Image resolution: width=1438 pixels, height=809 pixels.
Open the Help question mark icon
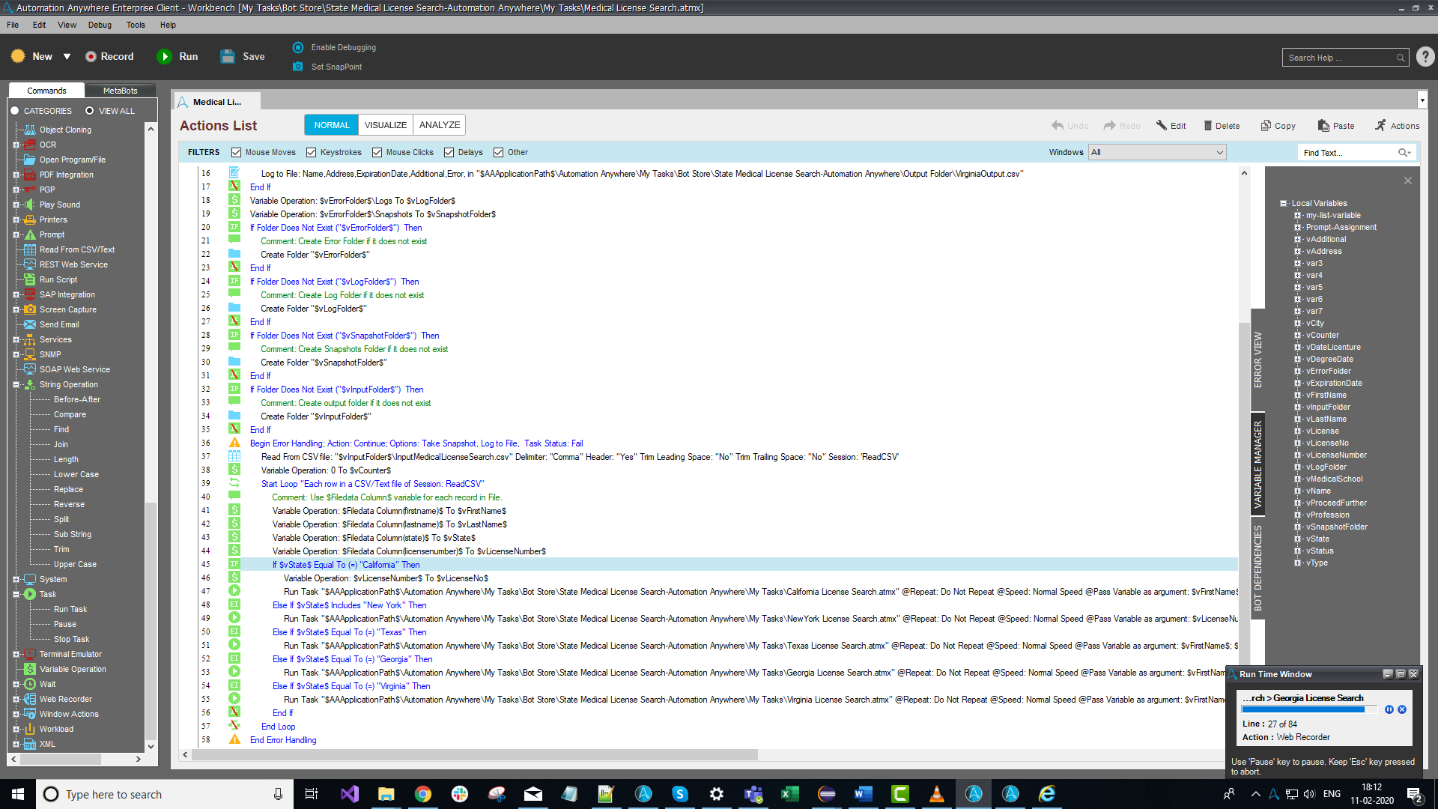click(x=1425, y=57)
